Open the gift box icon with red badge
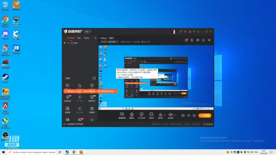 (x=186, y=40)
